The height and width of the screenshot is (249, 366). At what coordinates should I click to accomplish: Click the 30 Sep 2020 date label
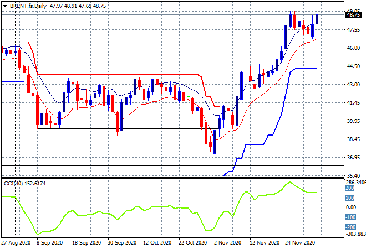coord(122,243)
